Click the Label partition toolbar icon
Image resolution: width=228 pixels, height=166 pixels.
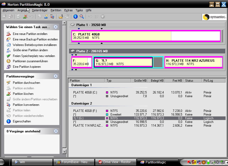(39, 17)
